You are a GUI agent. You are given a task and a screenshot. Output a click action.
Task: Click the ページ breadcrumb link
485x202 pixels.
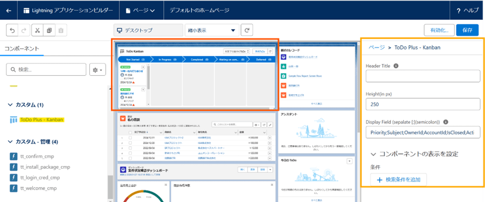[376, 48]
